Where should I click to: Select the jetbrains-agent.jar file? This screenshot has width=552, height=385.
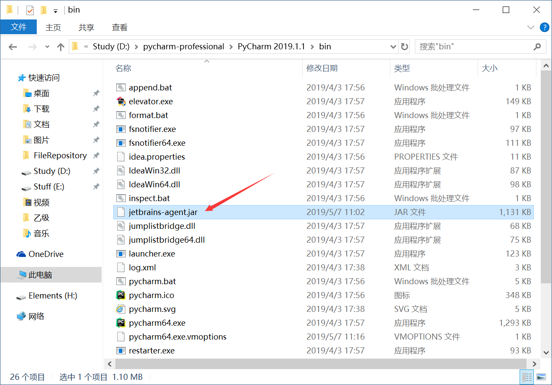tap(323, 212)
